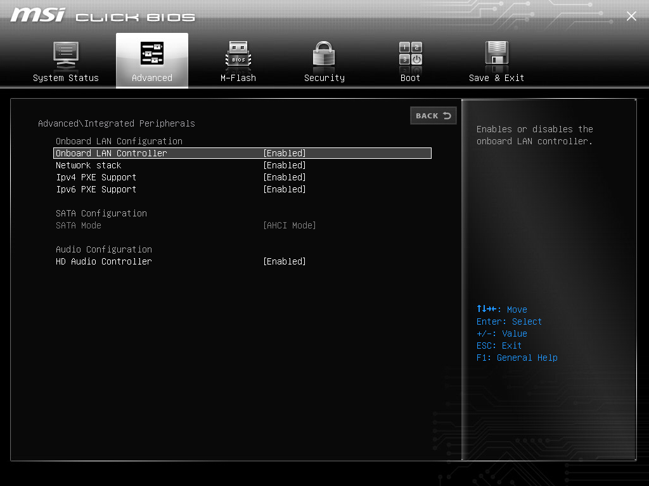Click Onboard LAN Configuration heading
Screen dimensions: 649x486
(x=119, y=141)
